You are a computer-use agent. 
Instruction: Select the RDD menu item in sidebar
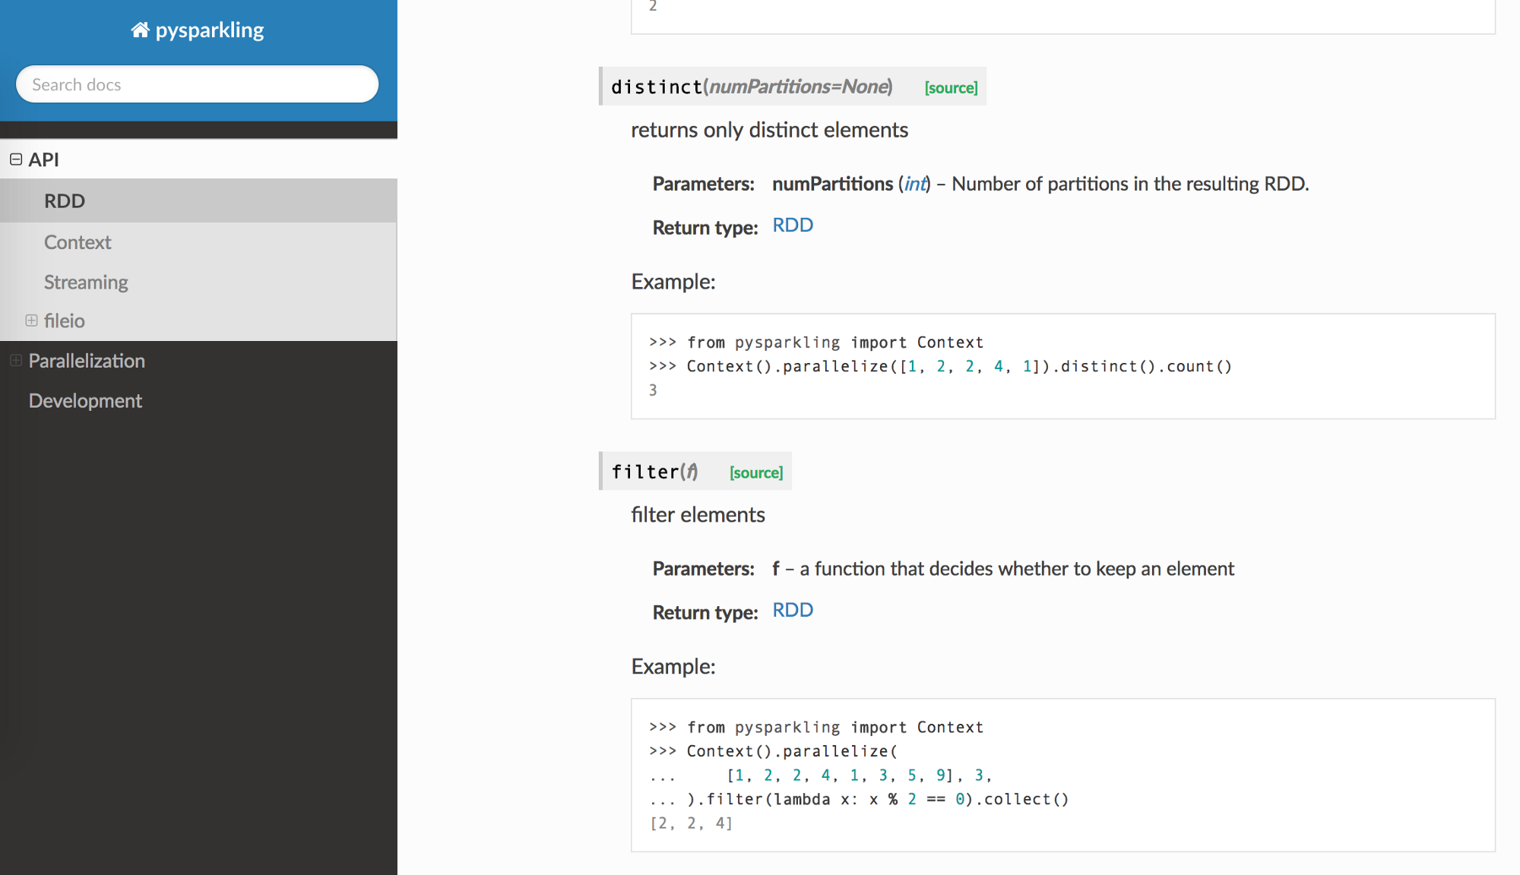click(65, 201)
